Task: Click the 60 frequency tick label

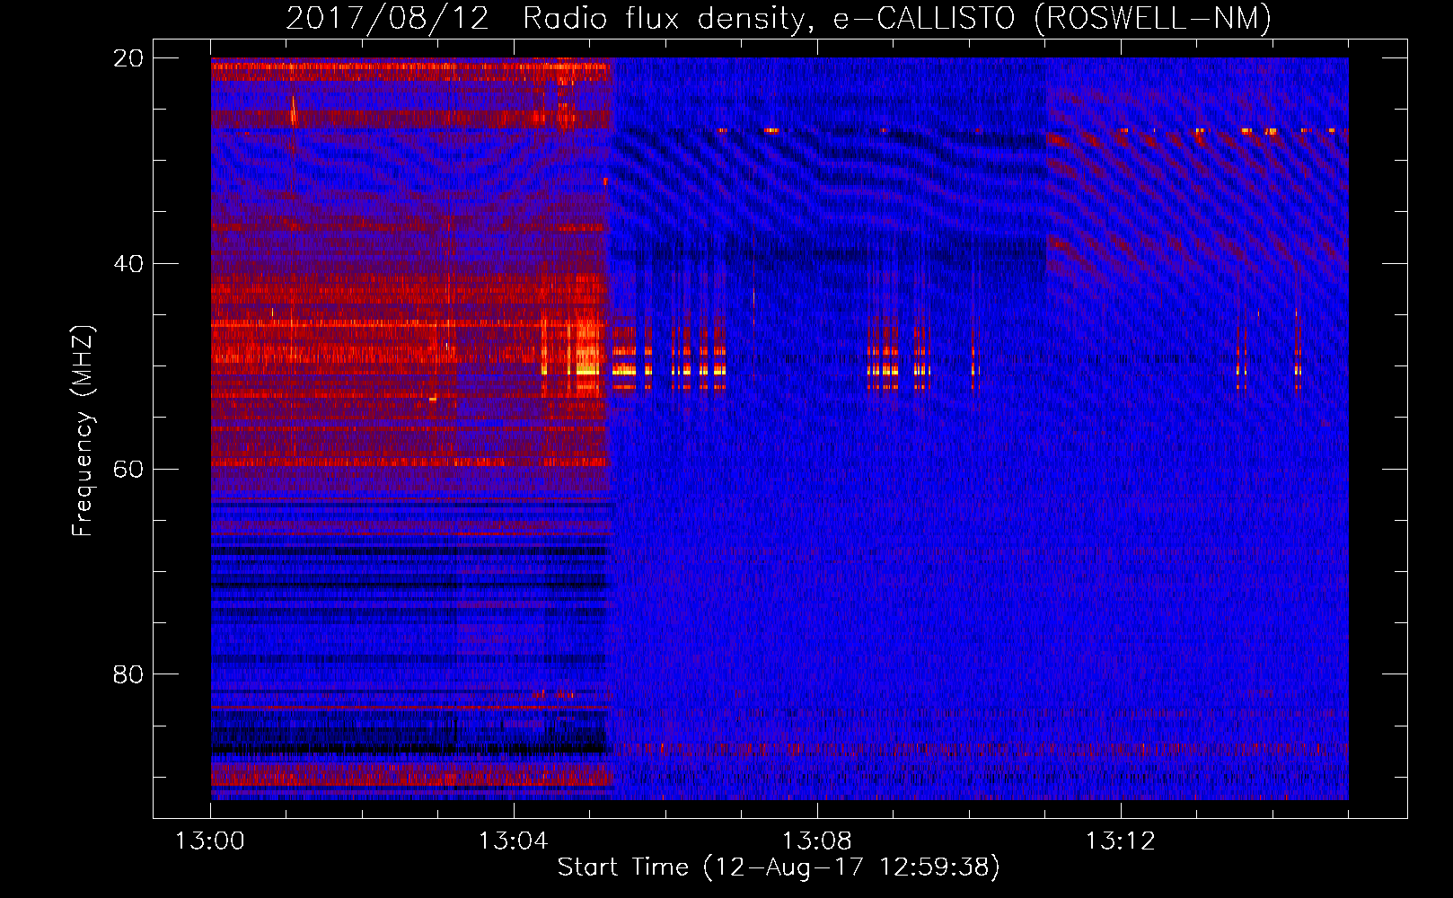Action: click(128, 469)
